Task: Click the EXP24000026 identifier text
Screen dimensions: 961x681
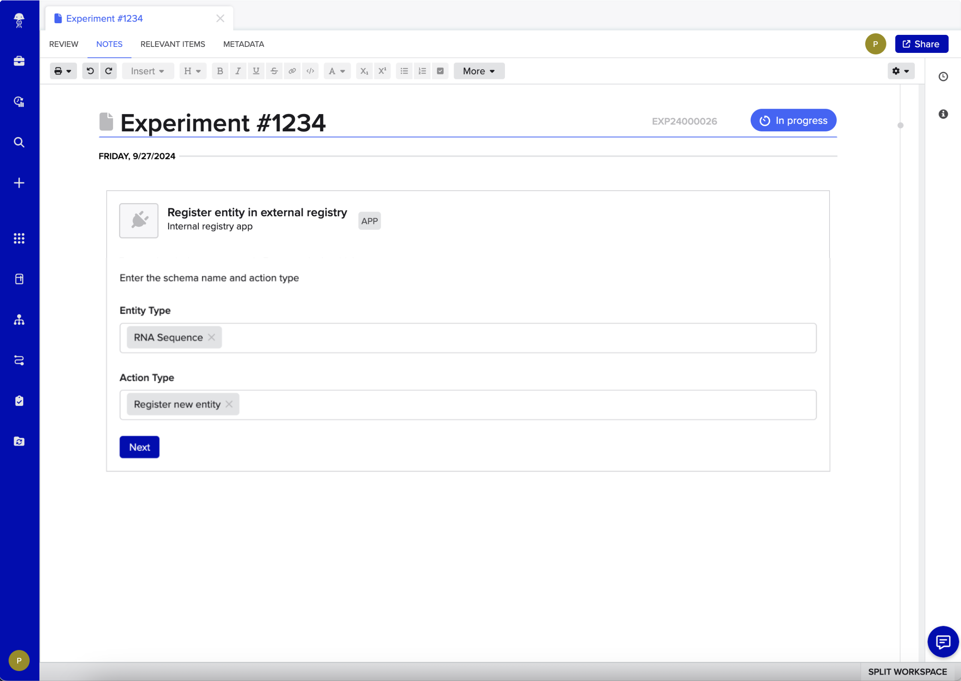Action: 684,121
